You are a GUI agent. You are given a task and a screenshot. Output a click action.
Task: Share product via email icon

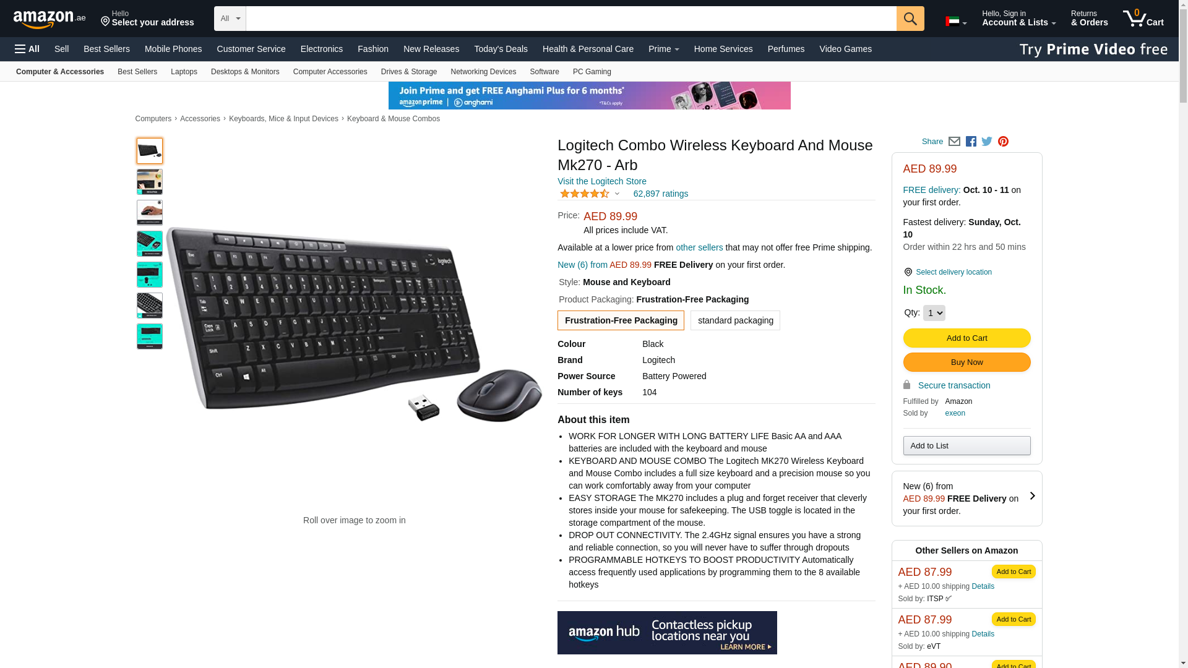[954, 142]
